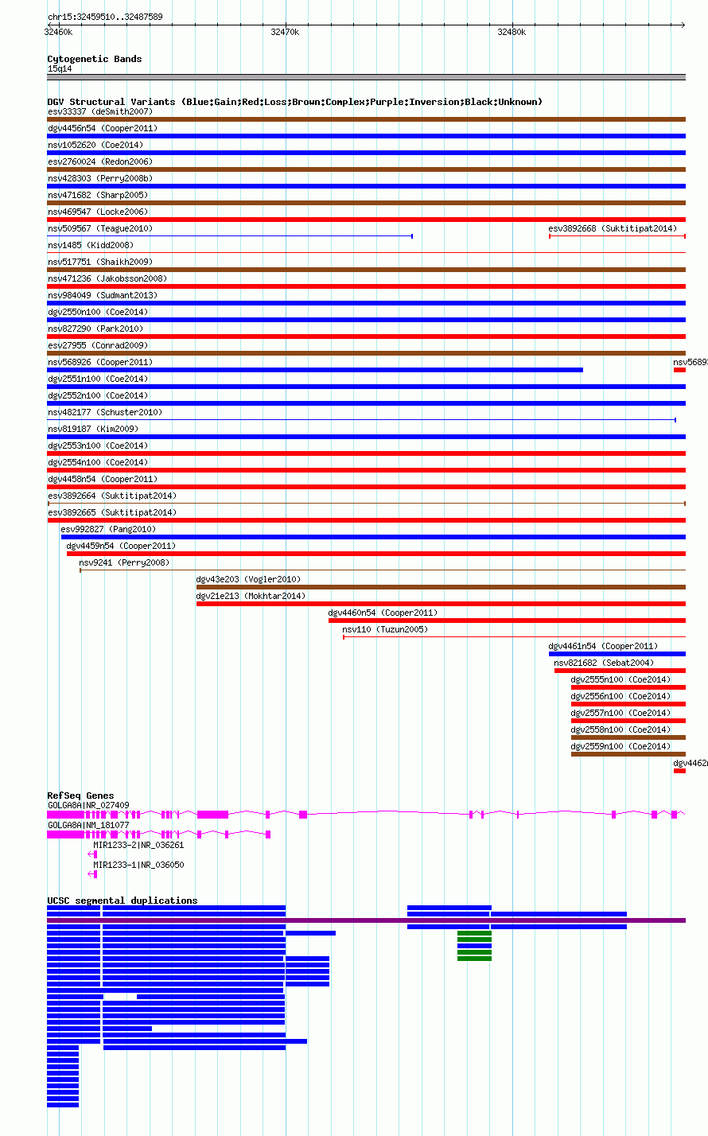Click dgv2558n100 (Coe2014) label
The image size is (708, 1136).
point(621,729)
